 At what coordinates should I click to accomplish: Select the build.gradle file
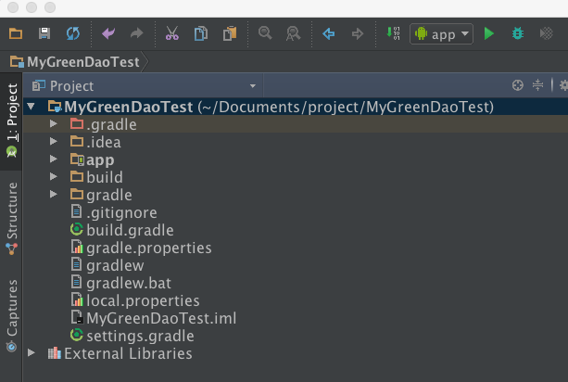(x=129, y=230)
